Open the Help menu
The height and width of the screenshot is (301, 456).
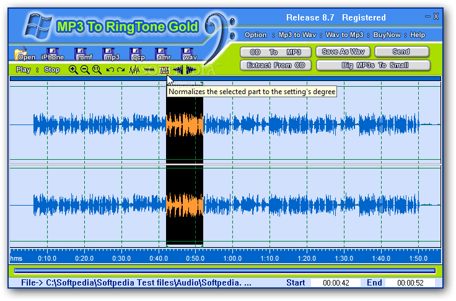click(x=418, y=35)
